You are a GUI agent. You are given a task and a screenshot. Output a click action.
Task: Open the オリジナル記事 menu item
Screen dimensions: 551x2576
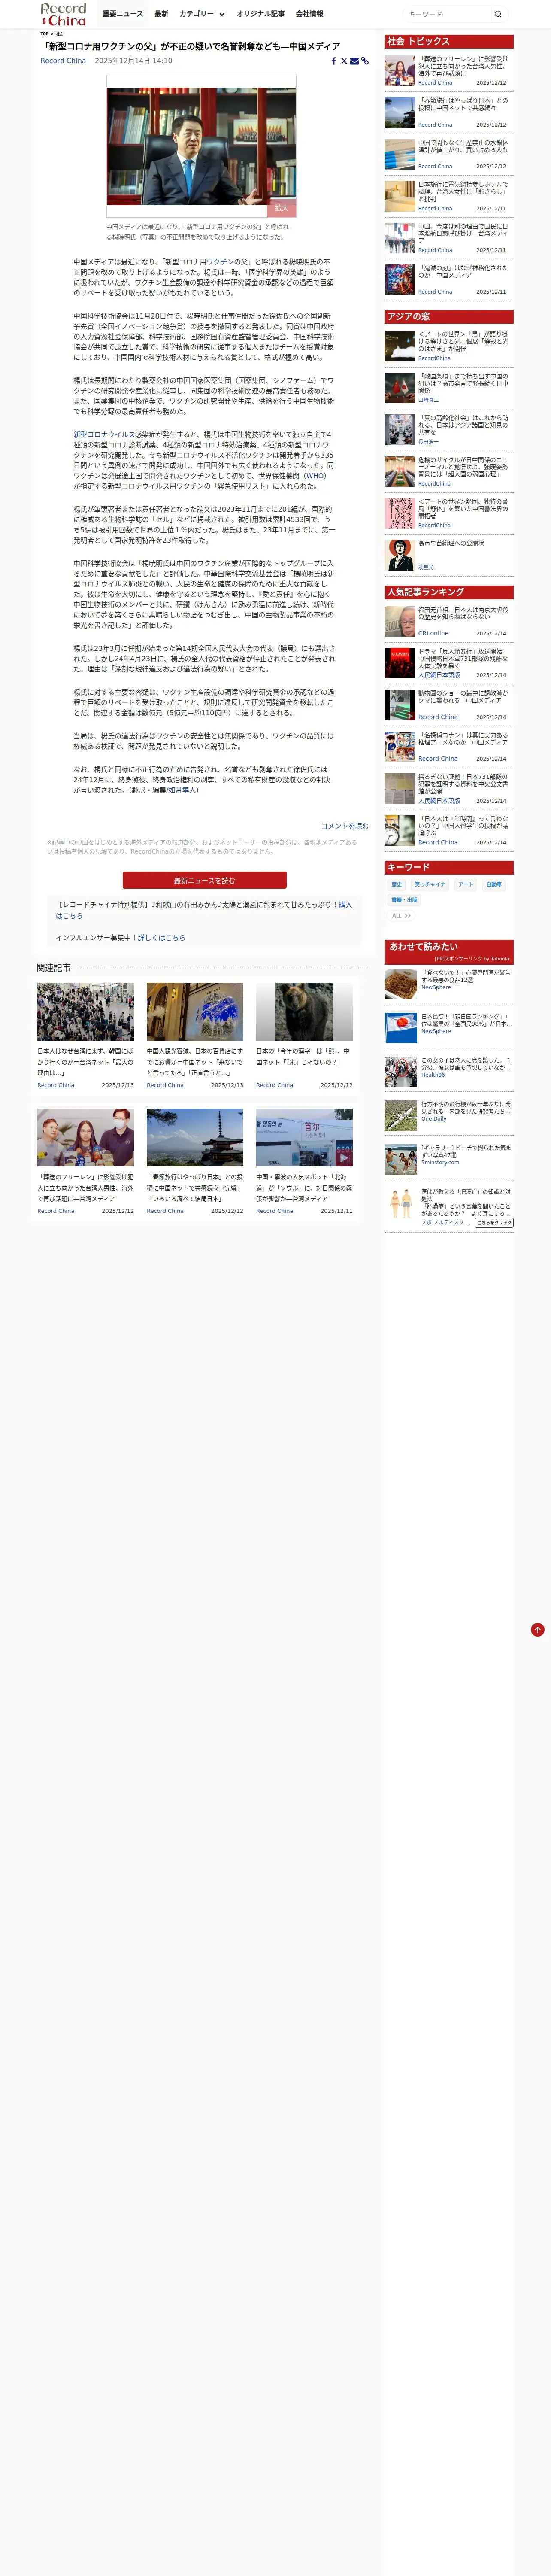pos(260,14)
